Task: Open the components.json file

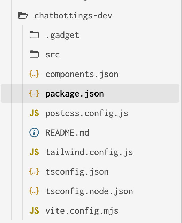Action: coord(82,74)
